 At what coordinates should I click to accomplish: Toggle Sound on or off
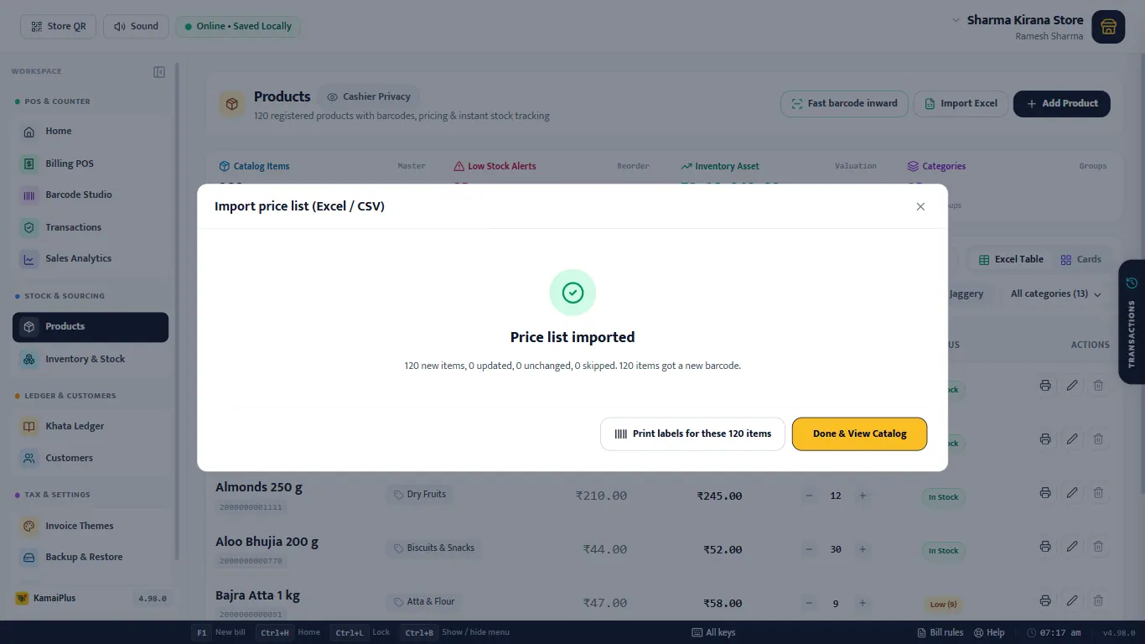(136, 26)
